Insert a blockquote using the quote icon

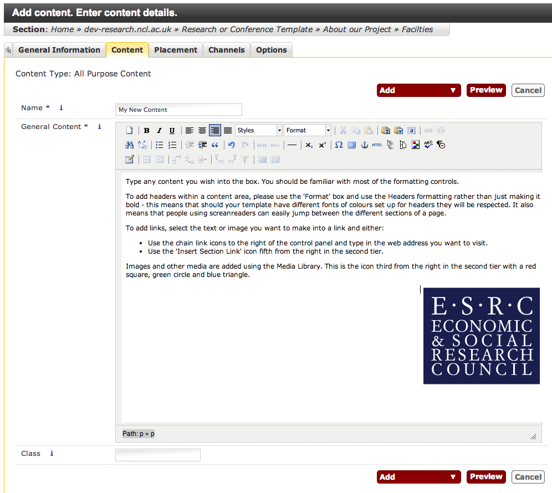click(x=215, y=145)
